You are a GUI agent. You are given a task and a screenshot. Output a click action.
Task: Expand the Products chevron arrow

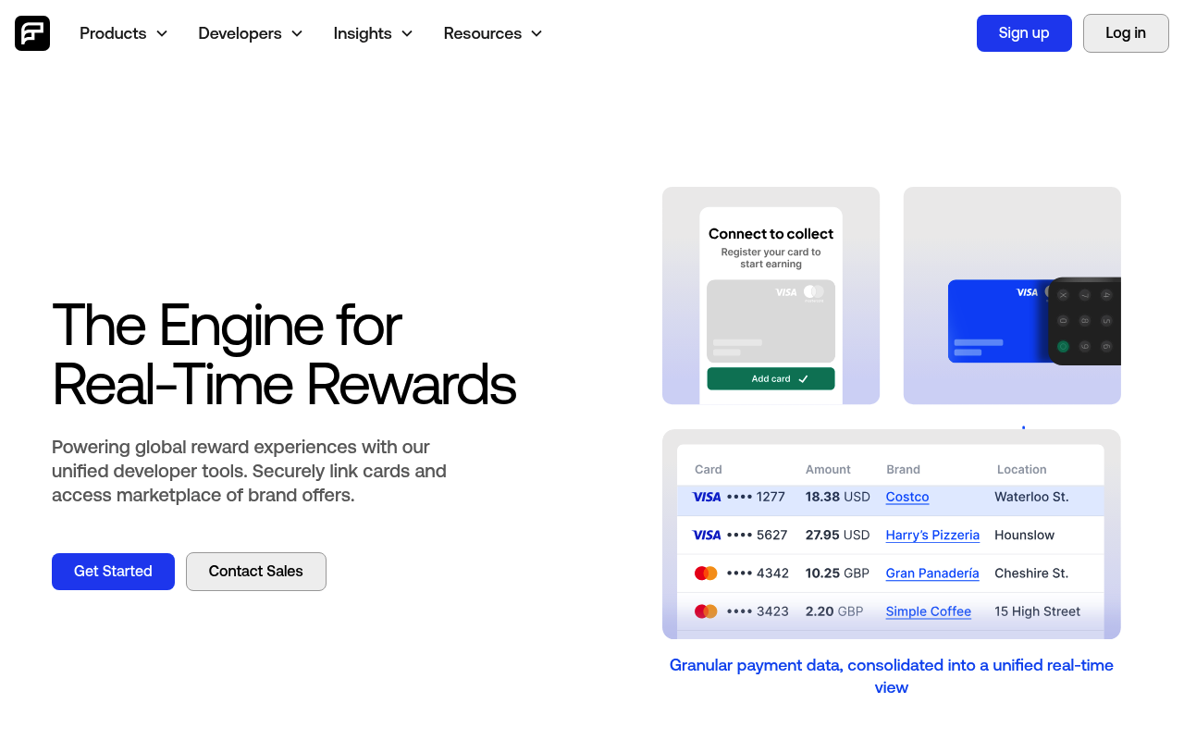[x=162, y=33]
